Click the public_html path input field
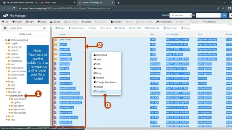Viewport: 232px width, 130px height. click(x=25, y=28)
